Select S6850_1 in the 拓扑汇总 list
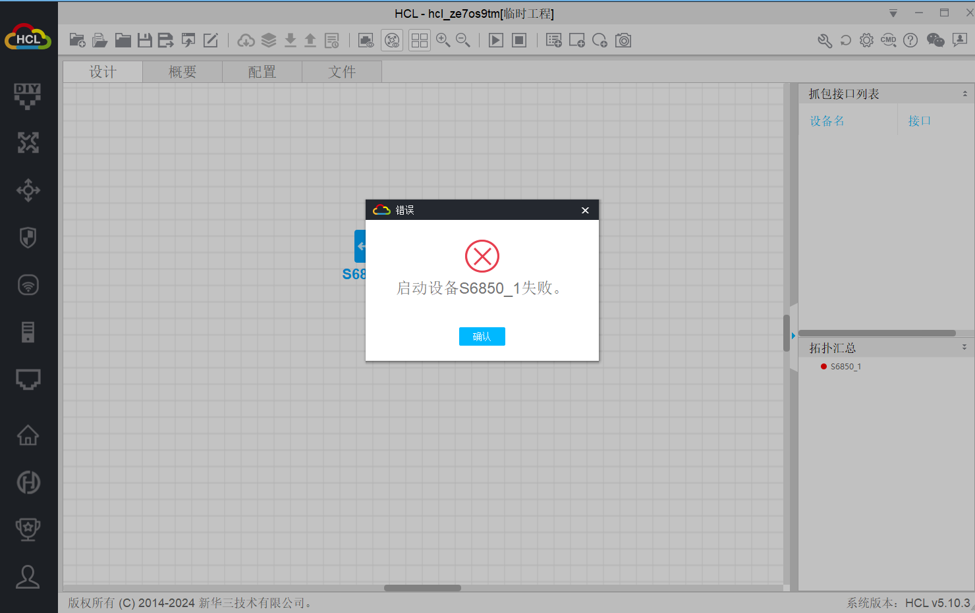 coord(845,367)
